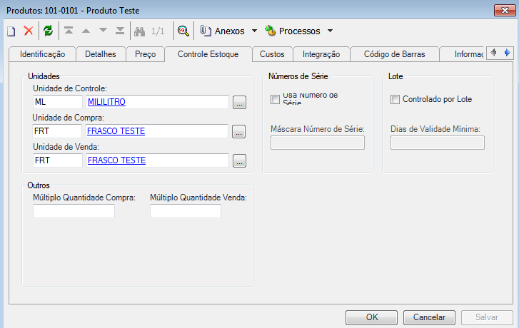Browse Unidade de Compra lookup button

click(238, 132)
